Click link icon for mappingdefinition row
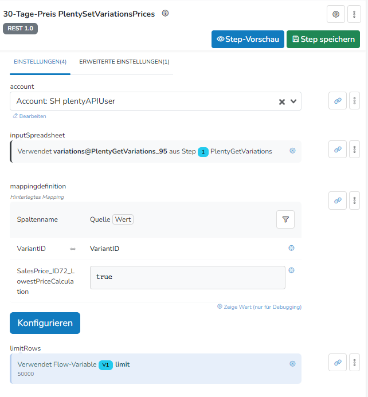368x397 pixels. [338, 200]
